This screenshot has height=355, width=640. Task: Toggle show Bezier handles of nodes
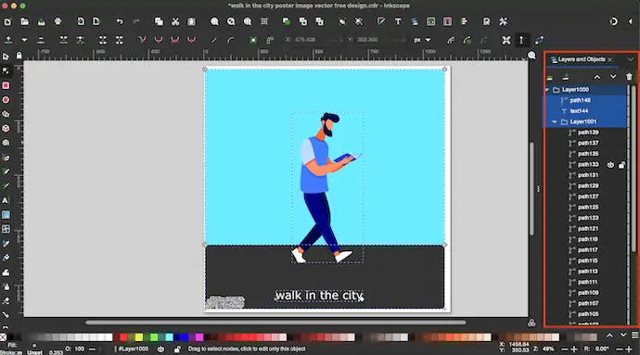click(x=521, y=40)
